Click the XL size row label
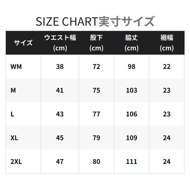 point(14,138)
